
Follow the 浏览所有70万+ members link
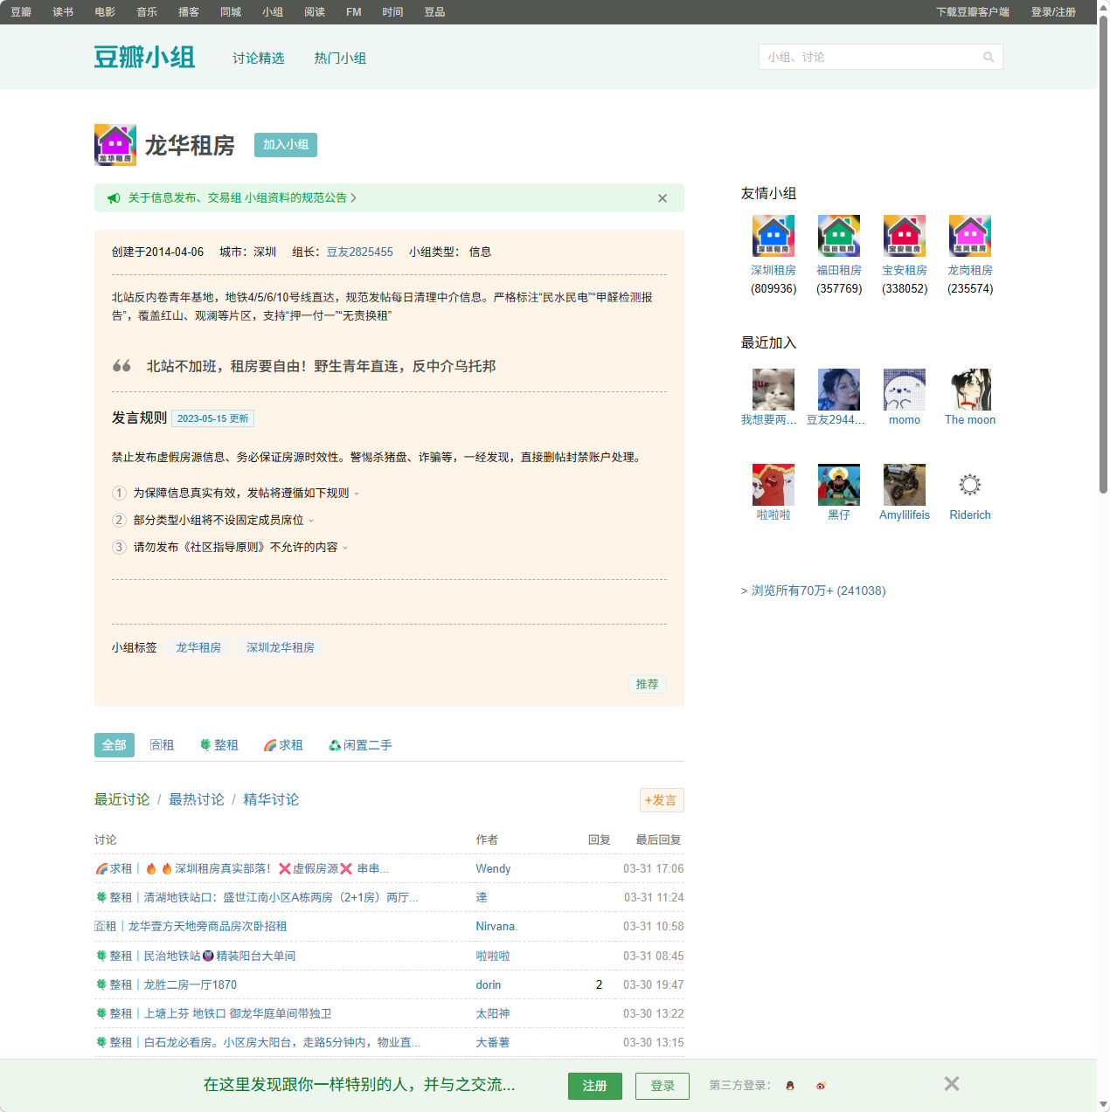(x=817, y=591)
